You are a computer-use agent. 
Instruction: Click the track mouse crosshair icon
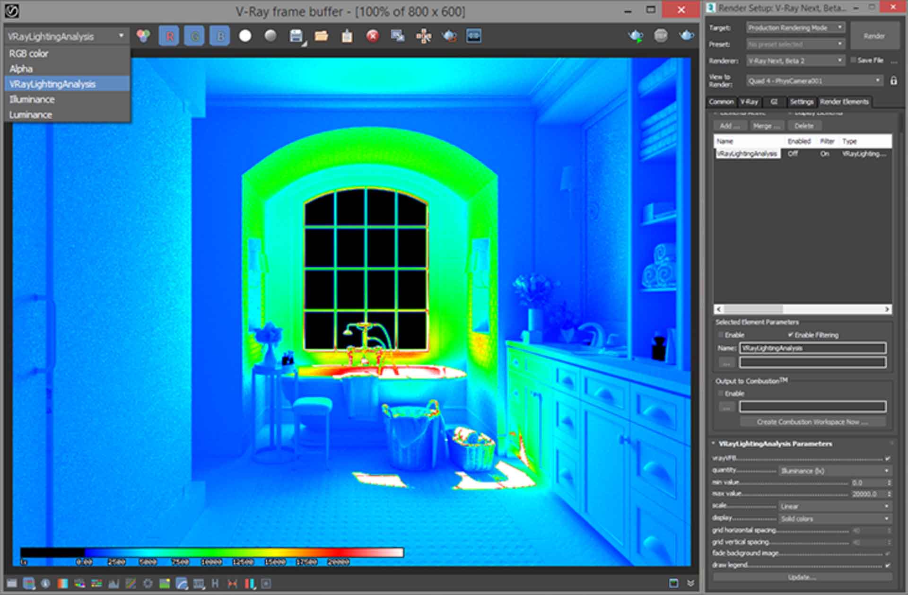tap(423, 36)
